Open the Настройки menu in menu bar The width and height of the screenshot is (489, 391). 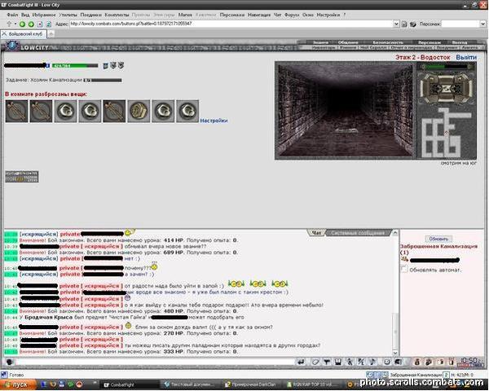pos(328,15)
